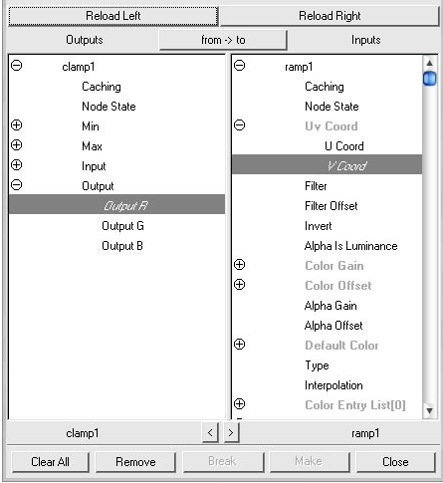Screen dimensions: 443x483
Task: Collapse the Uv Coord group
Action: [239, 125]
